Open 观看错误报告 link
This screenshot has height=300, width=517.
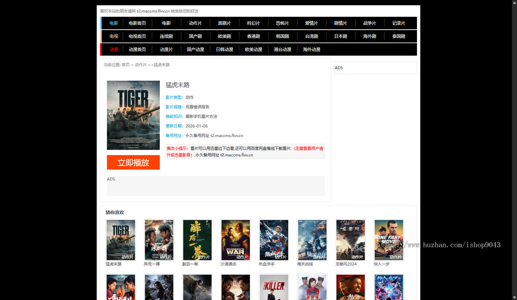197,107
